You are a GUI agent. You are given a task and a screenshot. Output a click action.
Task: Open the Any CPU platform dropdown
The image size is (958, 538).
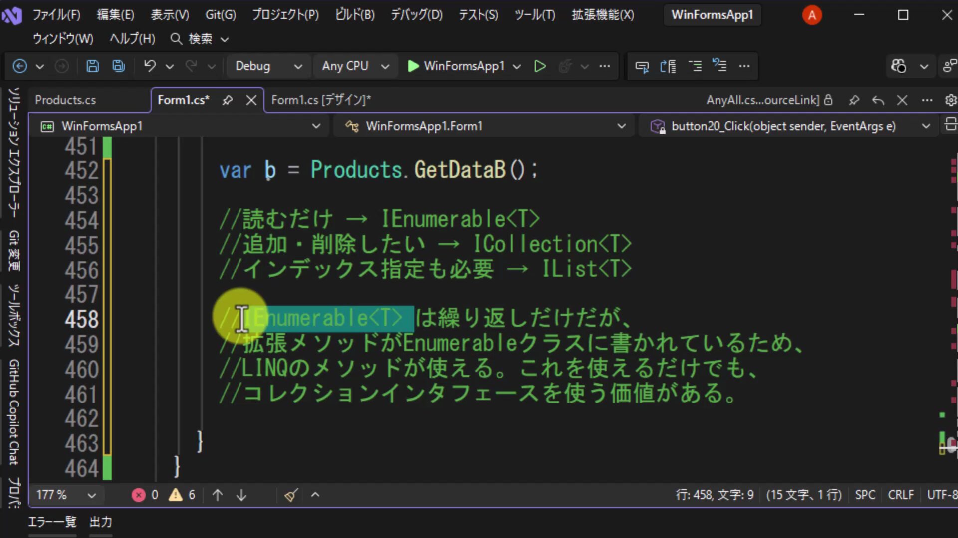355,66
